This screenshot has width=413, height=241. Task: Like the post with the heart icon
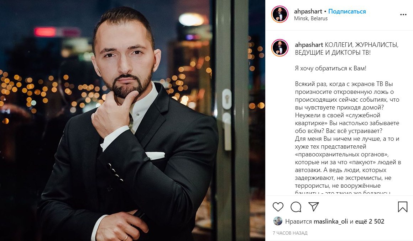point(278,207)
